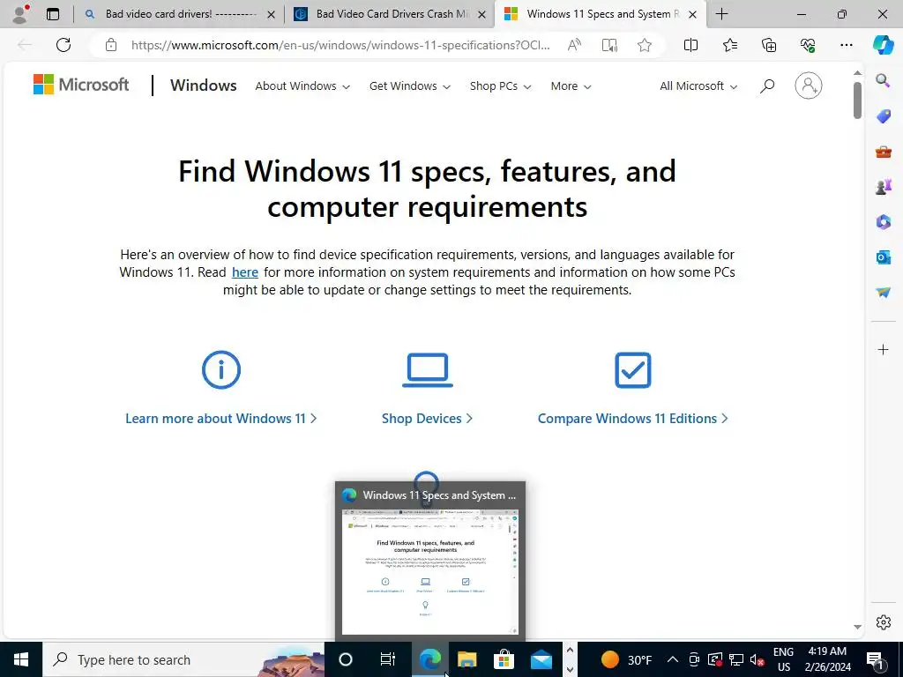Launch Copilot from the toolbar
The height and width of the screenshot is (677, 903).
883,45
